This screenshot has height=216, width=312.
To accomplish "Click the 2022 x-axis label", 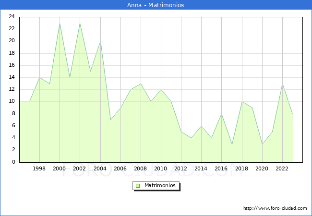I will click(282, 168).
